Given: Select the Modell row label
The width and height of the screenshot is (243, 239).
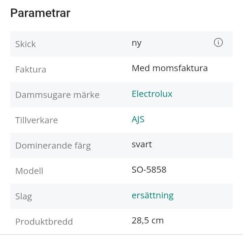Looking at the screenshot, I should click(x=29, y=171).
